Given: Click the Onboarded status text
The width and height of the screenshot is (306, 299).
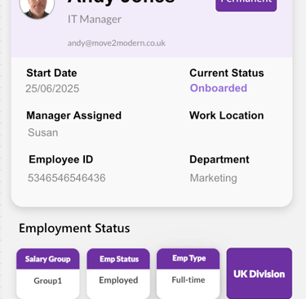Looking at the screenshot, I should [219, 88].
